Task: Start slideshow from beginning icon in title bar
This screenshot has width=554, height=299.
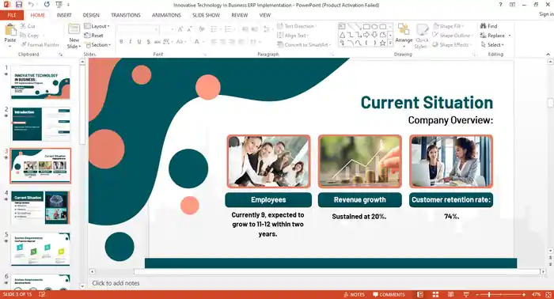Action: tap(59, 5)
